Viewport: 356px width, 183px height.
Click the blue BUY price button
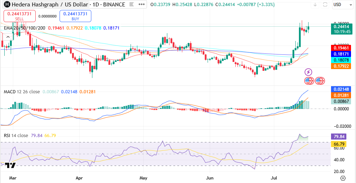click(x=75, y=16)
